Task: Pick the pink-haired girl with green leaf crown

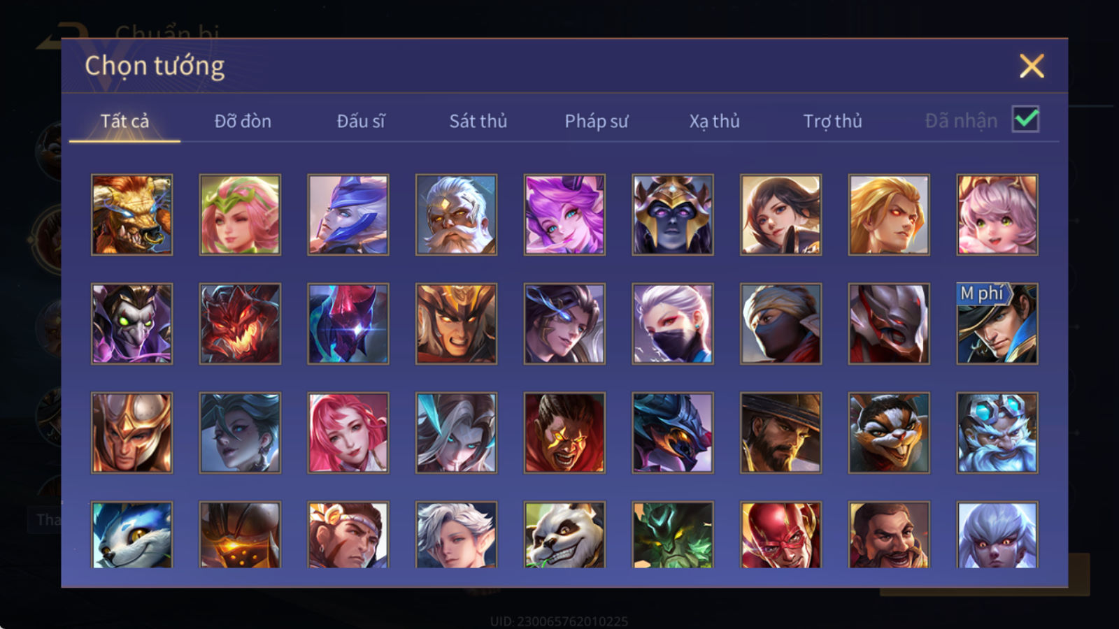Action: click(240, 215)
